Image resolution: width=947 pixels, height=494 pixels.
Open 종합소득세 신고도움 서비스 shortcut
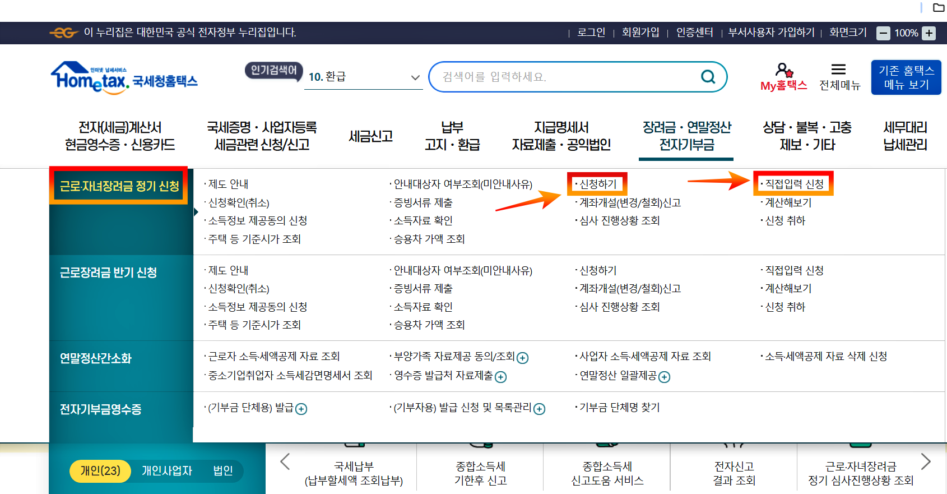coord(607,473)
